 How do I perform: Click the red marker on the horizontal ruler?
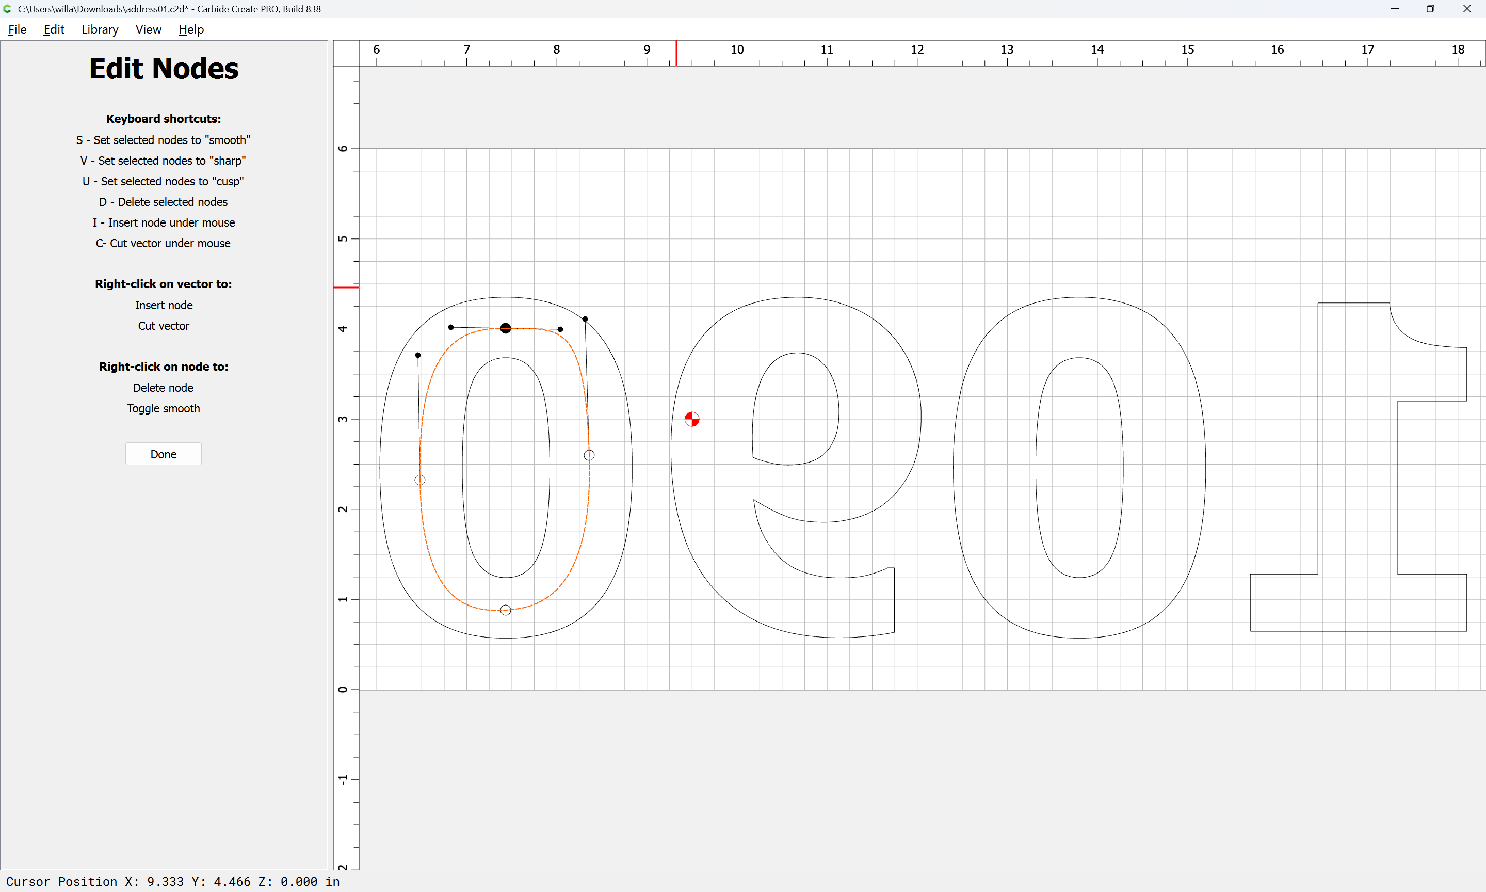tap(676, 53)
